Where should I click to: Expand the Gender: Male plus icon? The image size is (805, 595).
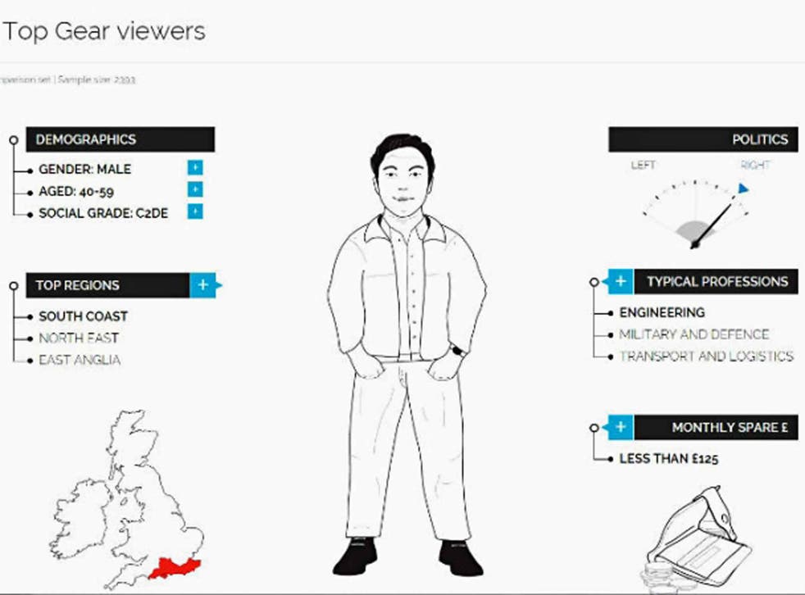195,167
